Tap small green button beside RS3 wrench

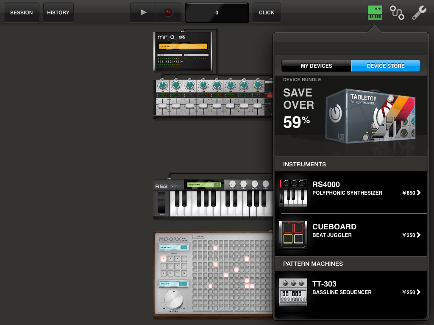(178, 187)
